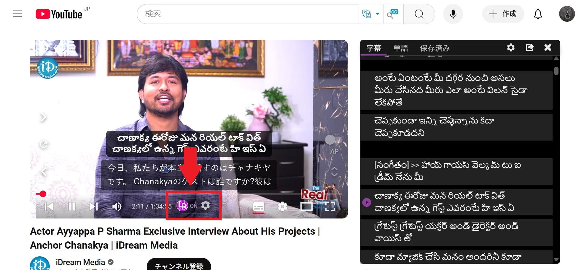
Task: Switch to the 保存済み tab
Action: point(435,48)
